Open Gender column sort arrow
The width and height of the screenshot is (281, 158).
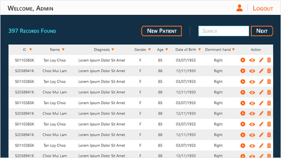click(149, 50)
